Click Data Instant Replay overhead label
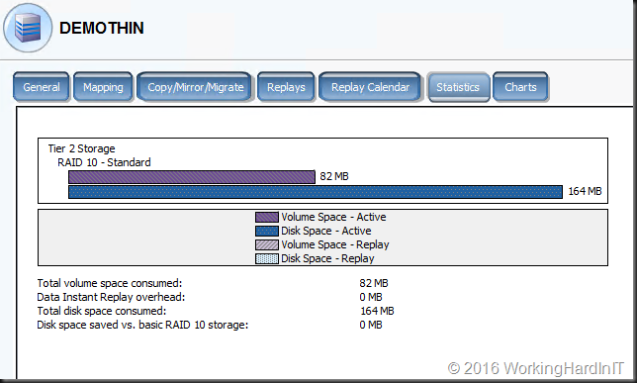This screenshot has width=637, height=383. point(111,297)
